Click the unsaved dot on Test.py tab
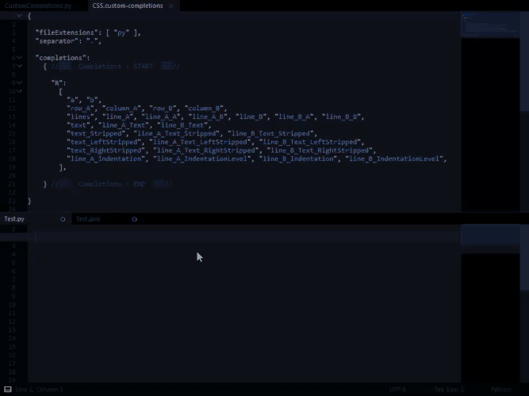This screenshot has height=396, width=529. click(63, 219)
